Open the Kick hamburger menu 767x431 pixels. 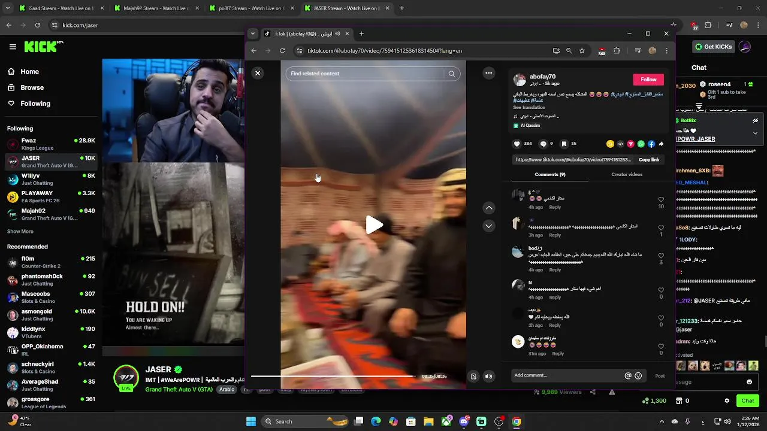click(13, 47)
